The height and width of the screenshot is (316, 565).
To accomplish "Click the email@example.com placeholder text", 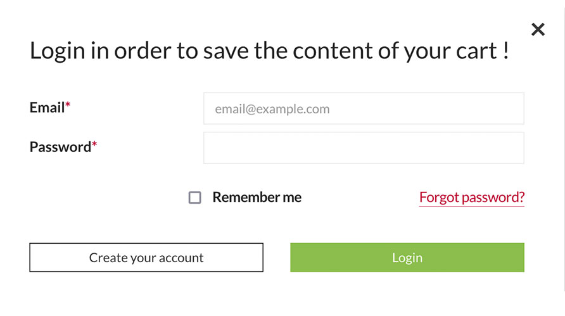I will click(272, 109).
